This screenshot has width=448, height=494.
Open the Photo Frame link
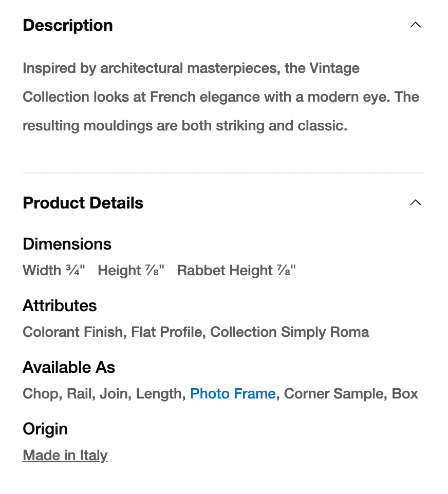pos(233,394)
